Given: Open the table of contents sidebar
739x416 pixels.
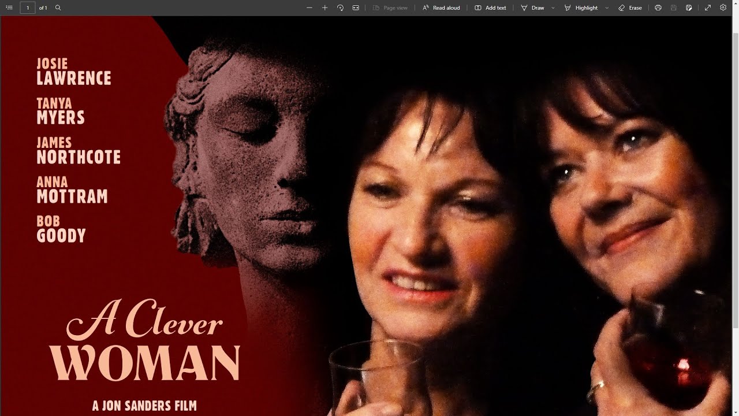Looking at the screenshot, I should pos(9,8).
